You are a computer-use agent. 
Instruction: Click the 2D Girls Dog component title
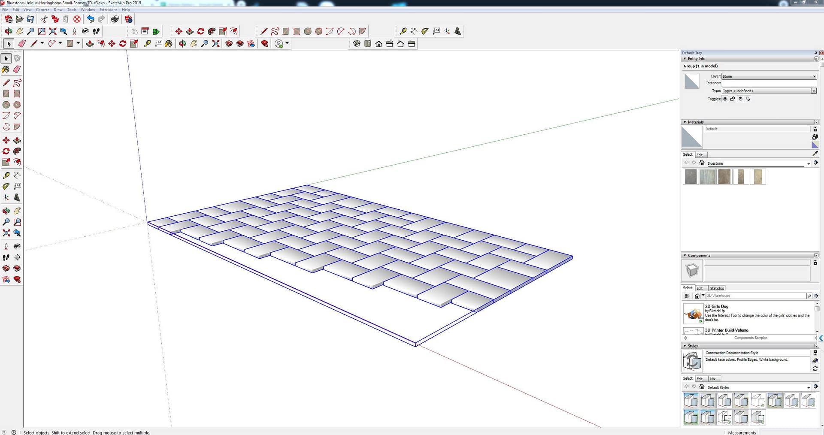pos(716,306)
